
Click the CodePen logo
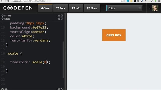point(18,8)
